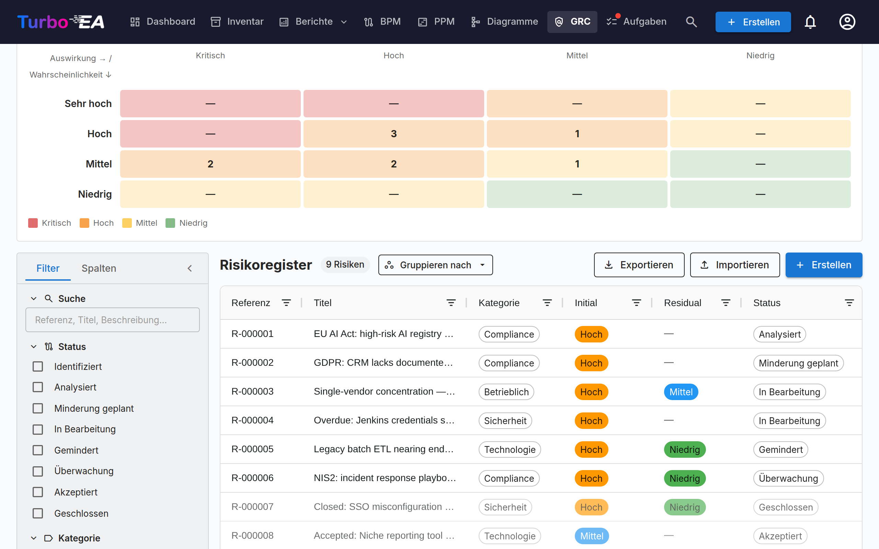Go to Dashboard in the navbar

162,22
